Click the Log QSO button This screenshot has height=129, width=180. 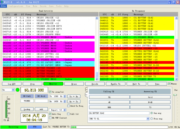(x=12, y=84)
